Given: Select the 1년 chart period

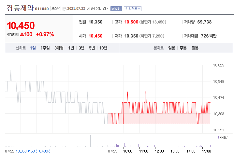Looking at the screenshot, I should pyautogui.click(x=71, y=48).
